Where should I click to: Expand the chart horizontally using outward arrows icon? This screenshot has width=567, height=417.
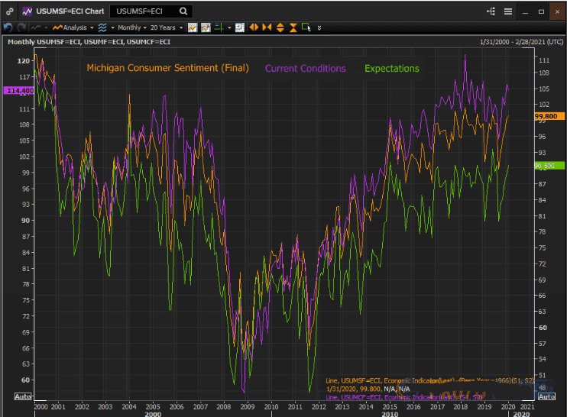click(254, 27)
